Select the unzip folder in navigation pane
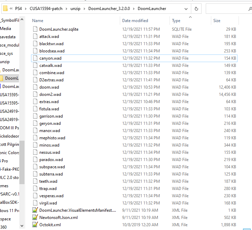 (x=5, y=62)
